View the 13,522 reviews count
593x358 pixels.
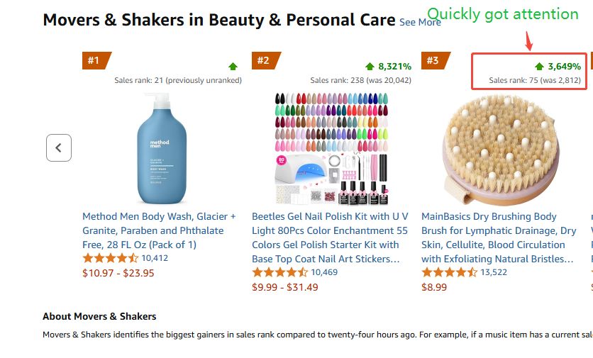click(x=494, y=272)
